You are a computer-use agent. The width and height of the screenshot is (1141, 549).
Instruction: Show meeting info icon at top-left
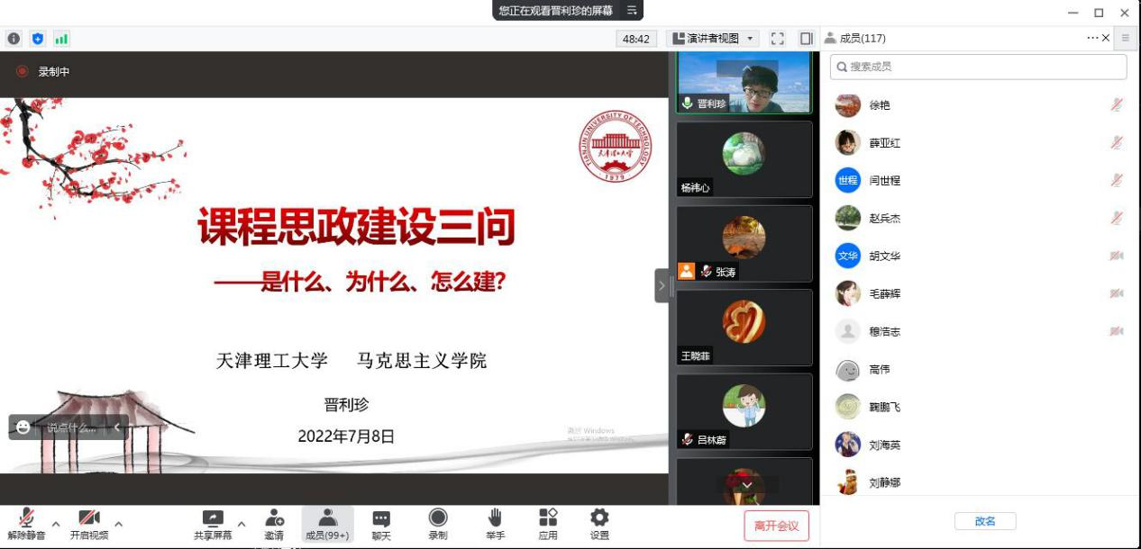tap(14, 39)
